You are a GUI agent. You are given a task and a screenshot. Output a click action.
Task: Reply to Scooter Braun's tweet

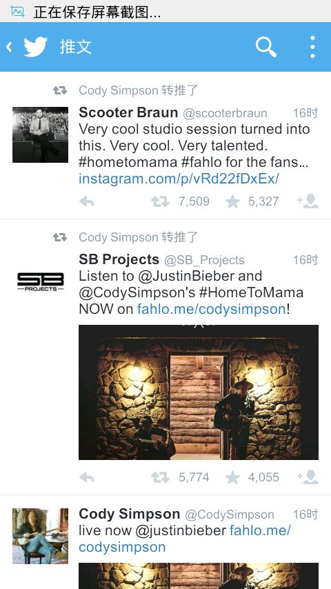tap(87, 201)
